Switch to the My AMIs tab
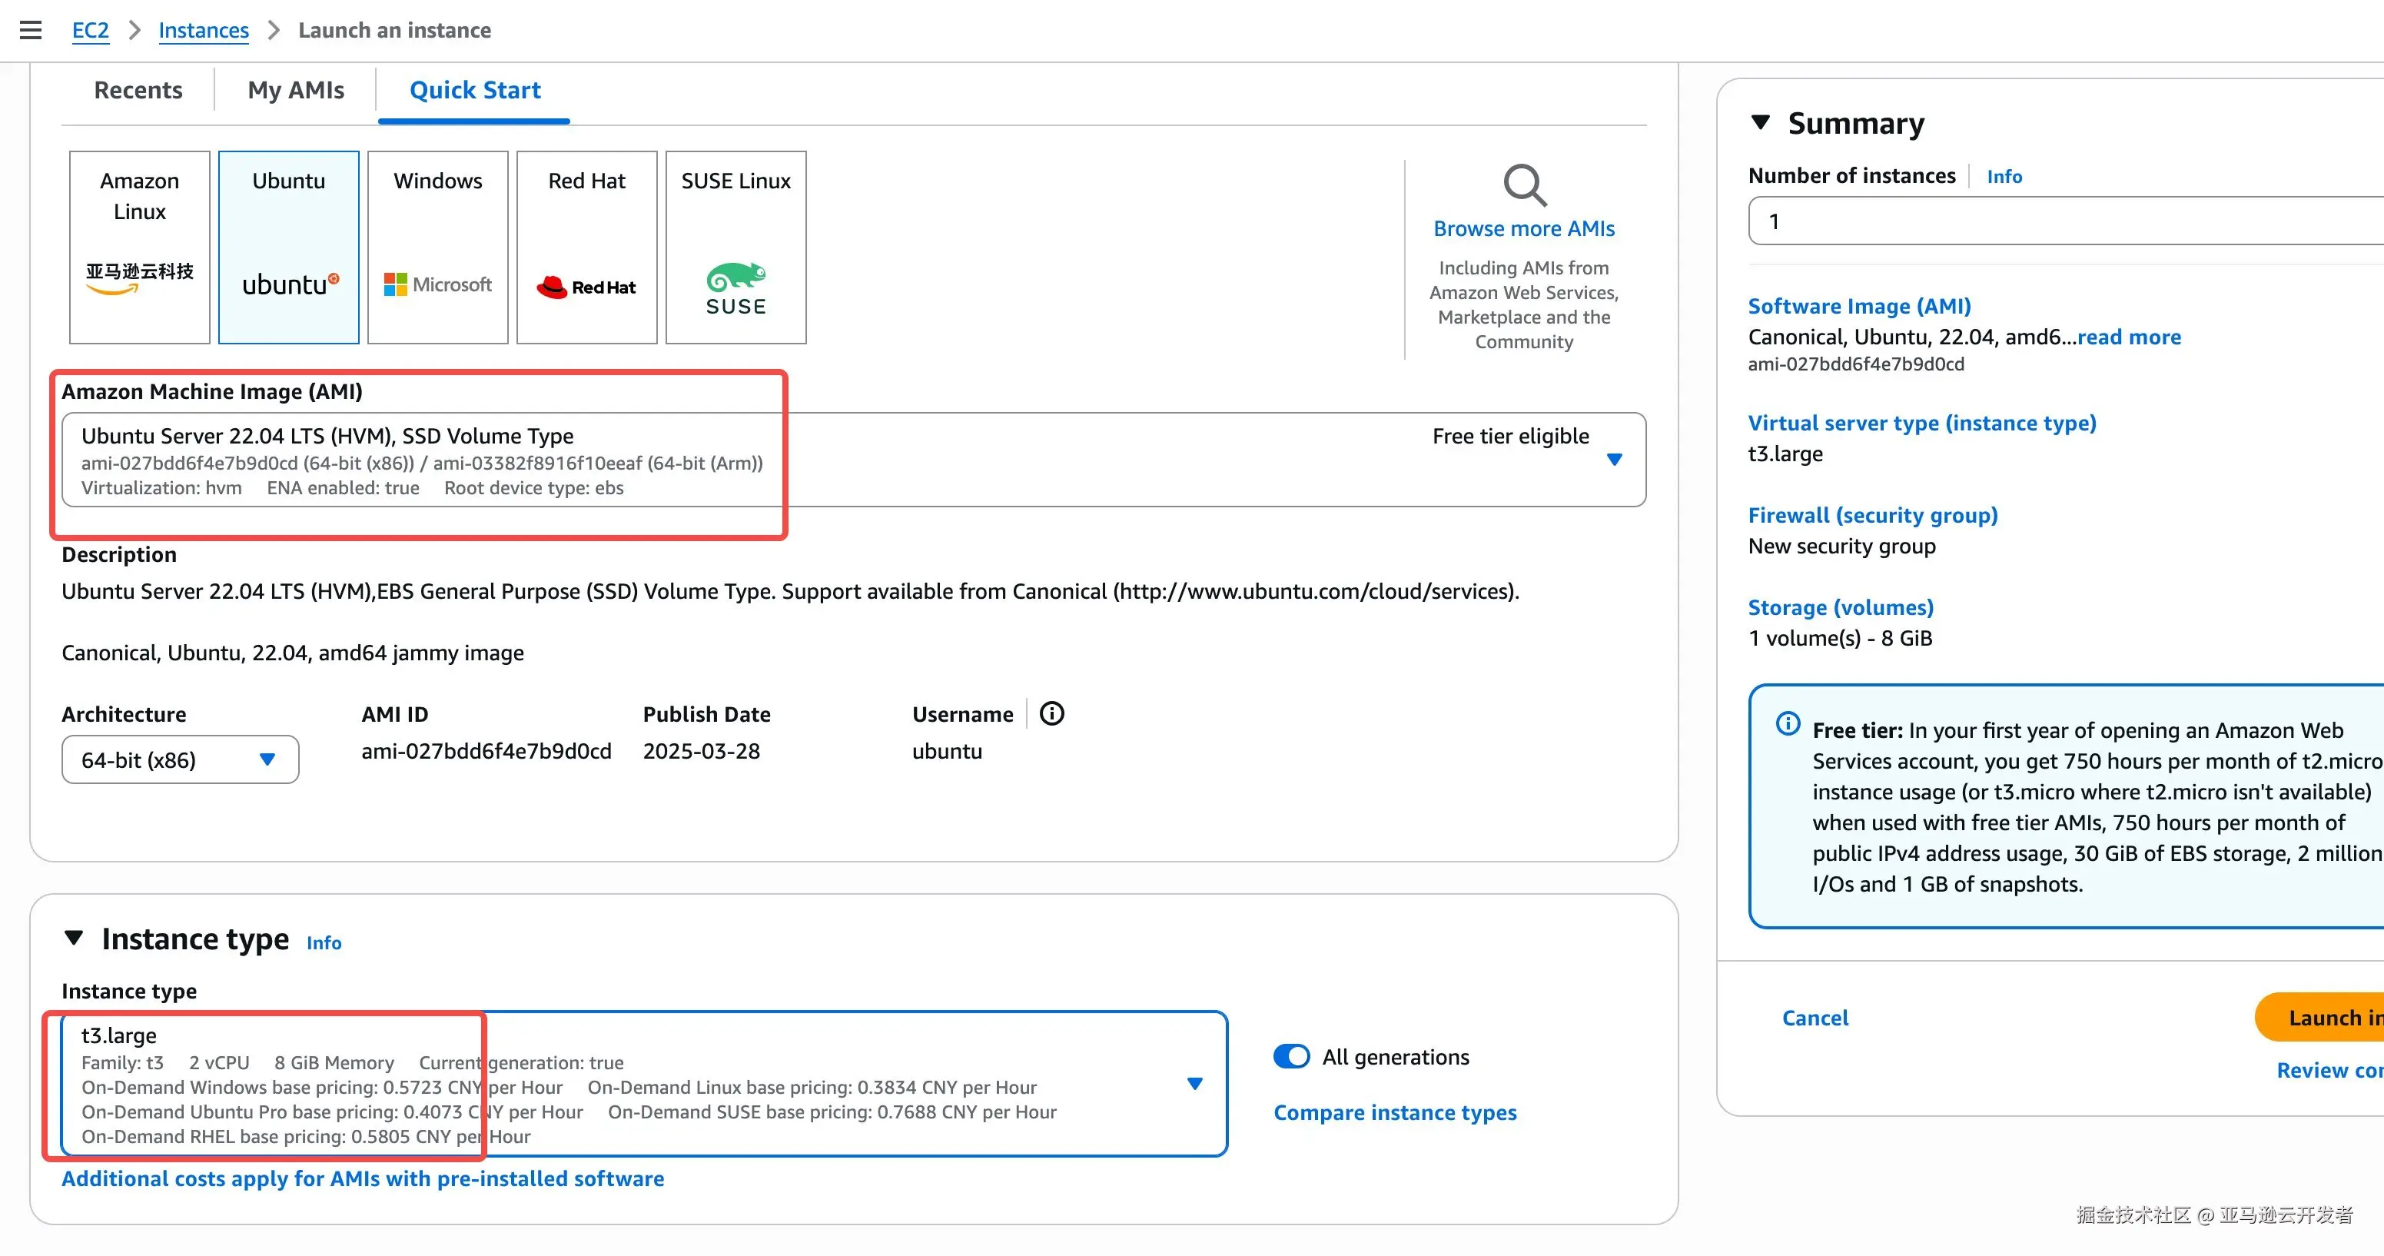The height and width of the screenshot is (1256, 2384). click(x=295, y=90)
